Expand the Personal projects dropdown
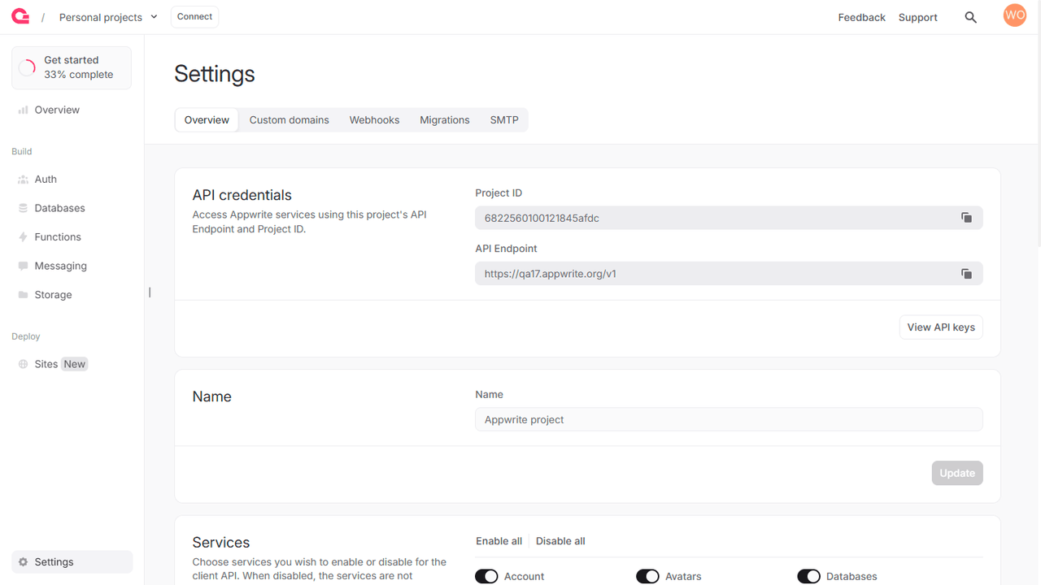This screenshot has width=1041, height=585. pos(108,16)
